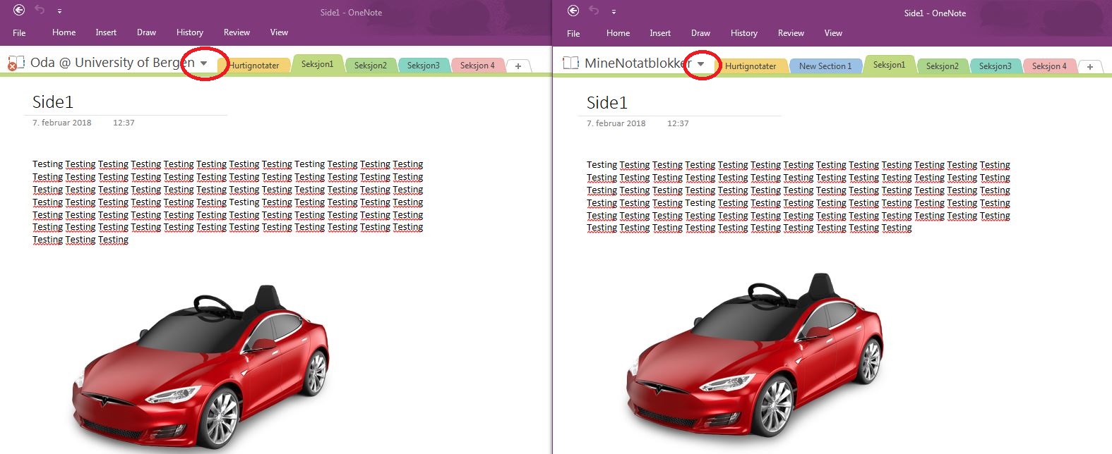This screenshot has height=454, width=1112.
Task: Add a new section after Seksjon 4 in left window
Action: (x=518, y=66)
